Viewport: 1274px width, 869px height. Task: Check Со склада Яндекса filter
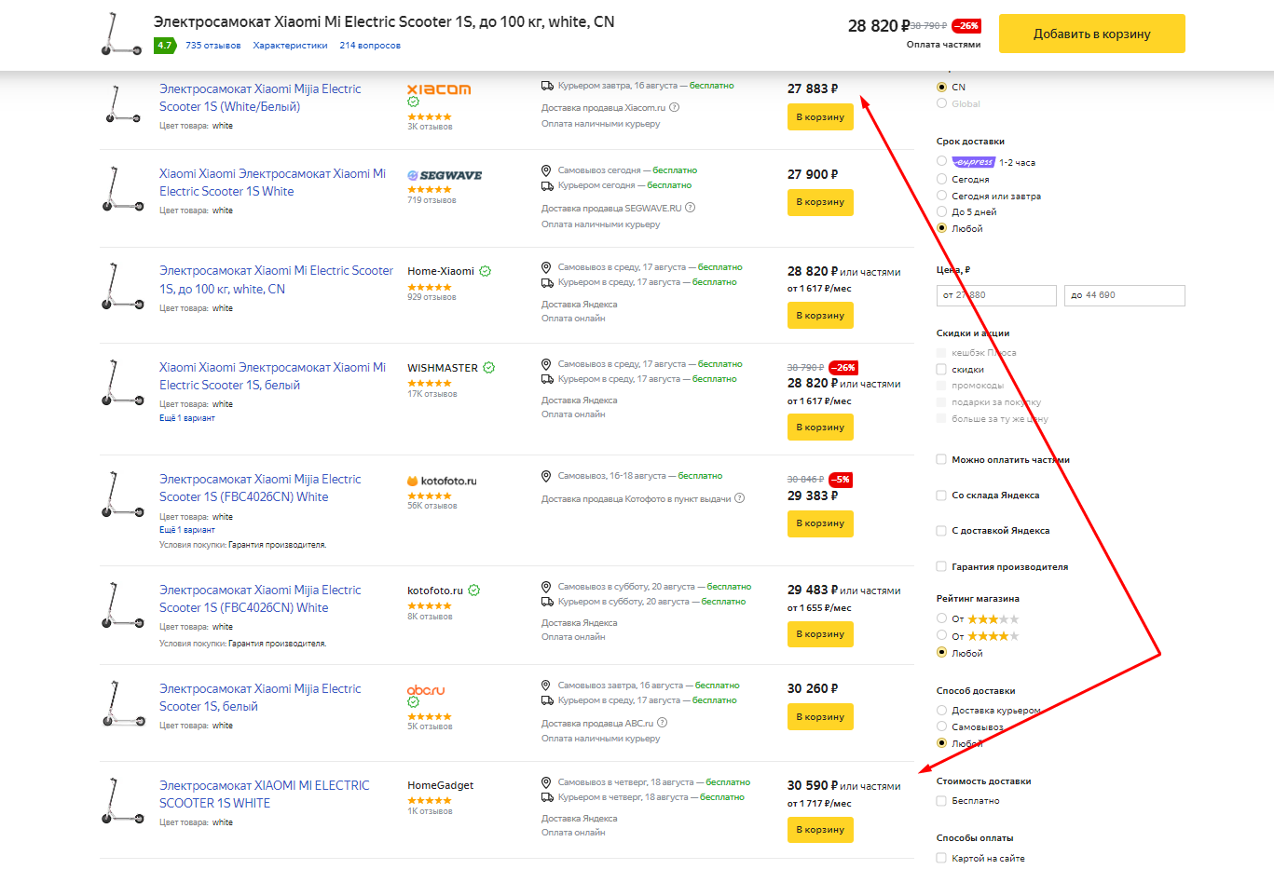point(941,495)
